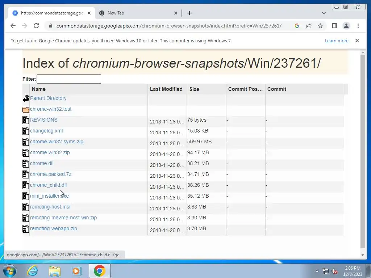
Task: Download changelog.xml link
Action: tap(46, 131)
